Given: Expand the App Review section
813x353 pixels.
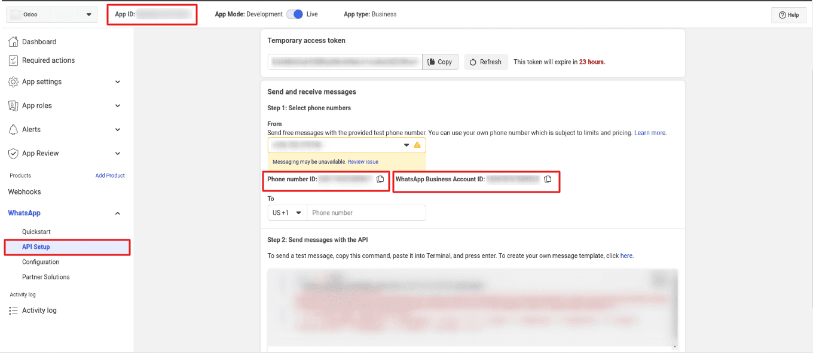Looking at the screenshot, I should (118, 154).
